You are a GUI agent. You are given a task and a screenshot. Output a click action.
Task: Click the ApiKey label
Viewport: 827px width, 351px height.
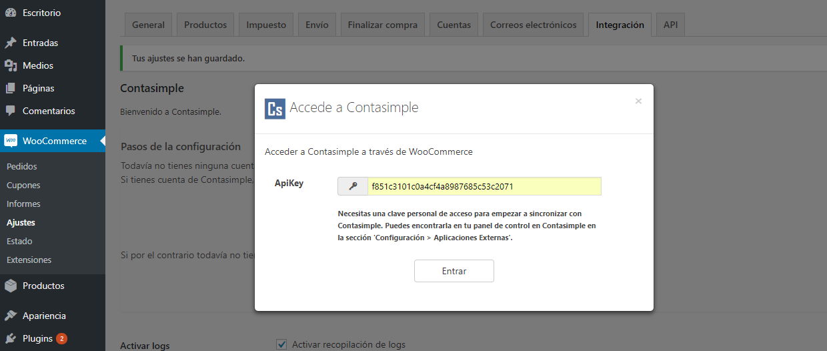click(x=289, y=183)
